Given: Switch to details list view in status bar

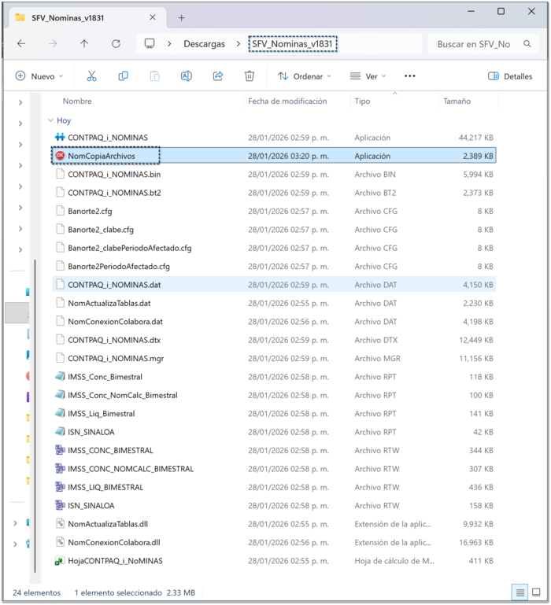Looking at the screenshot, I should click(520, 592).
